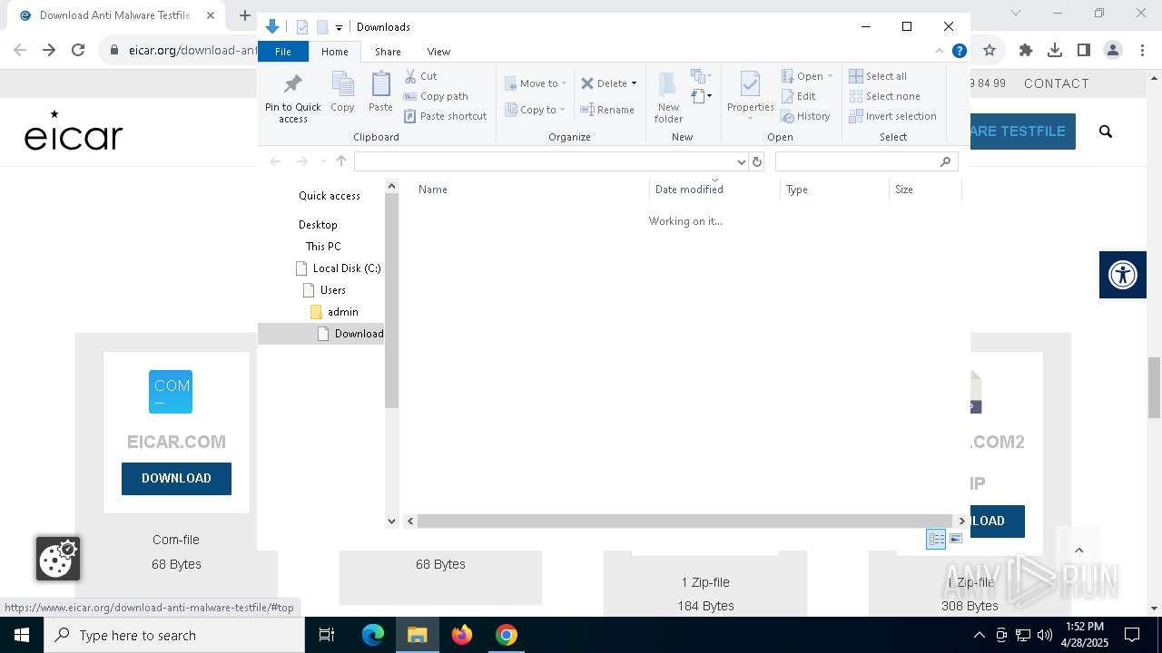Open Microsoft Edge from taskbar
Screen dimensions: 1162x653
coord(373,635)
